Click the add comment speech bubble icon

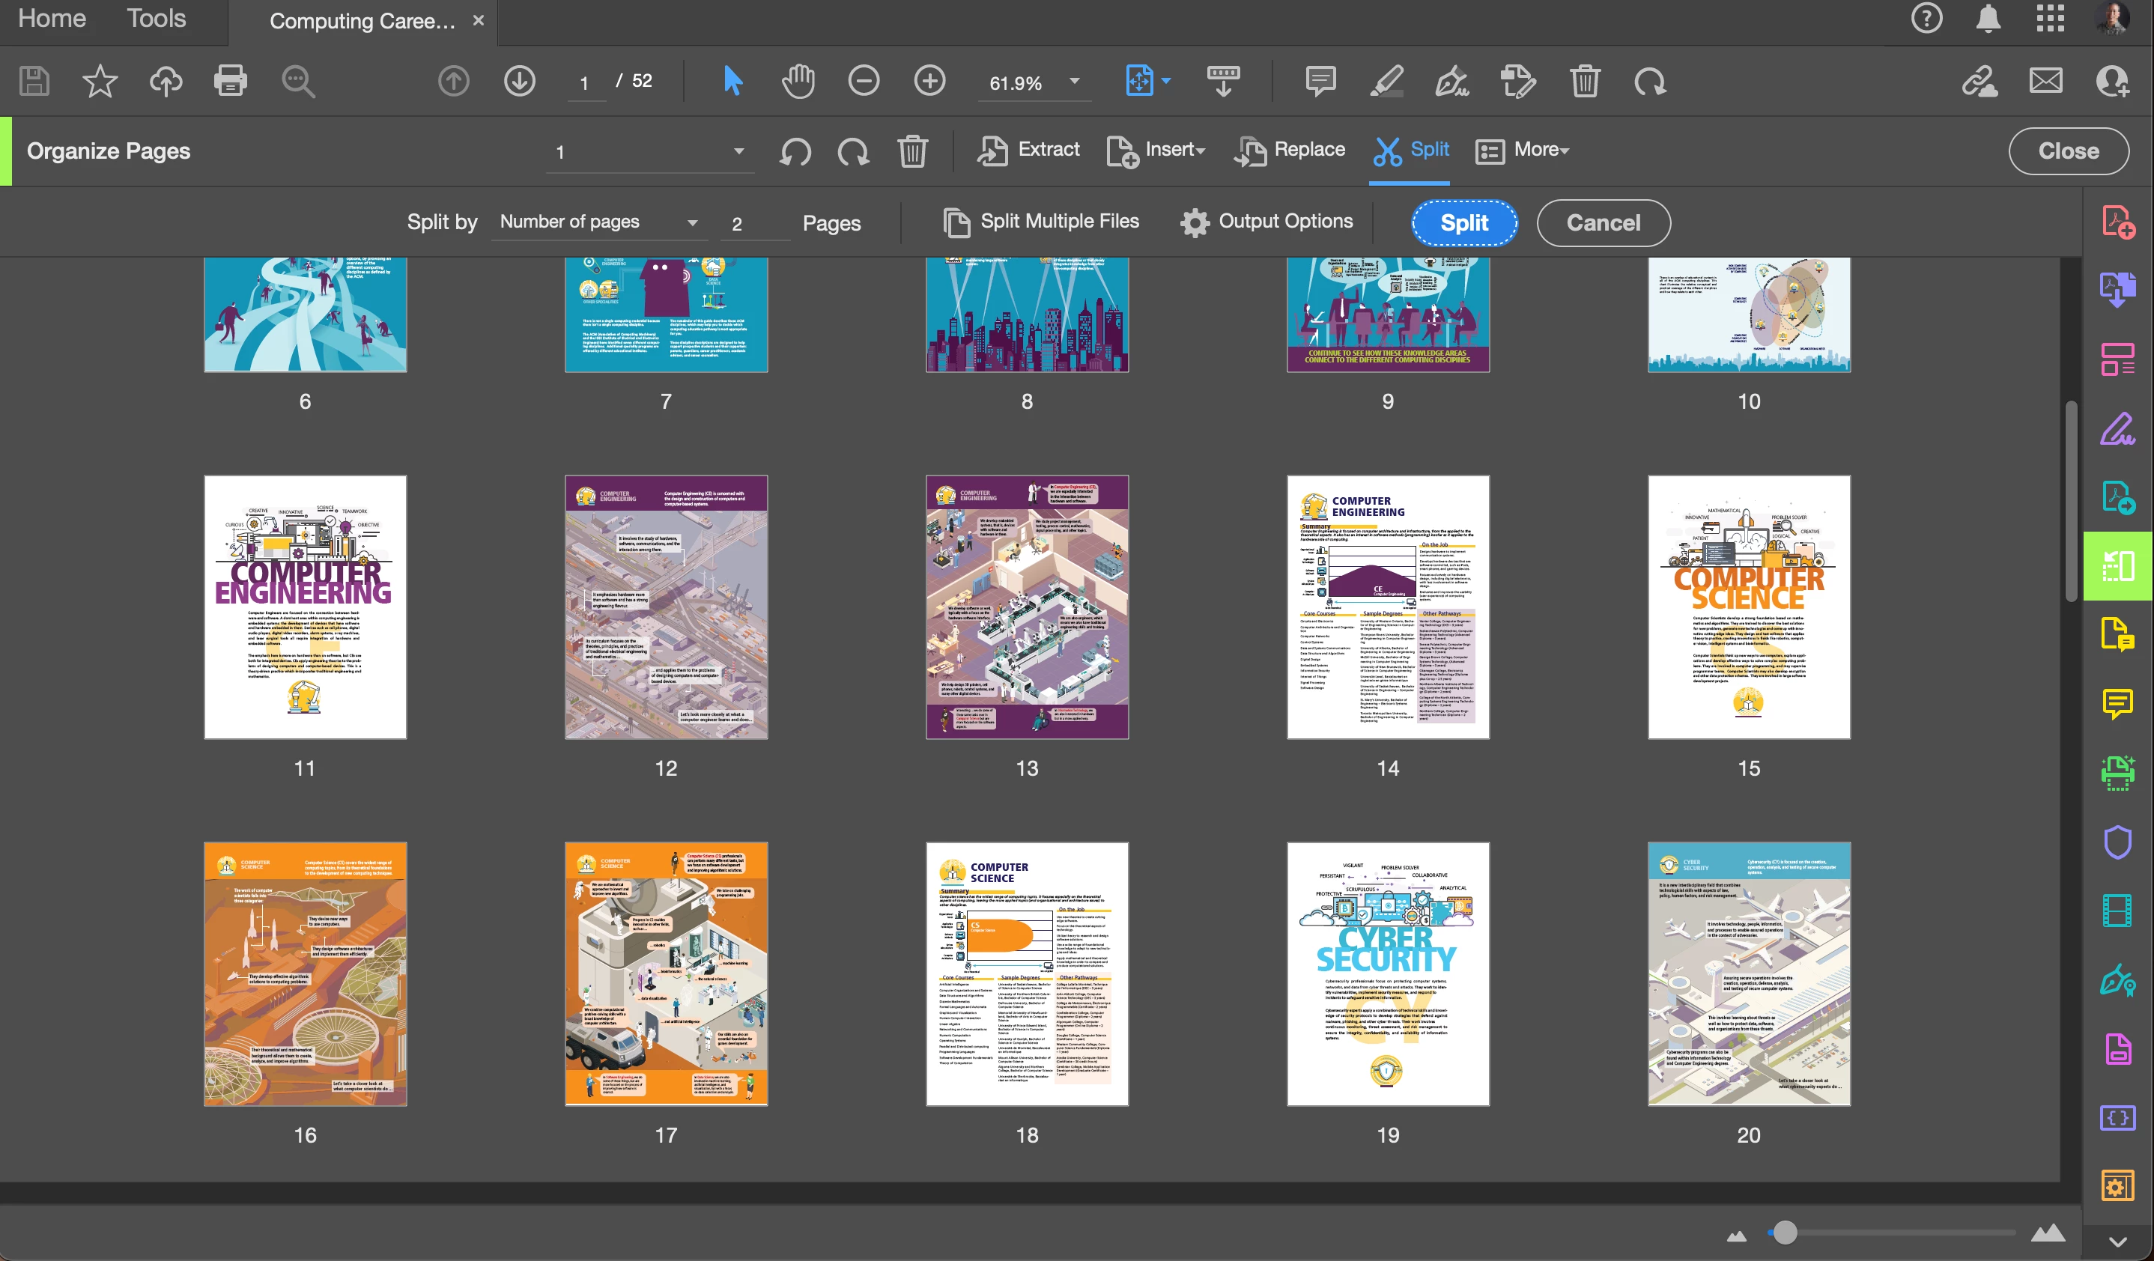(x=1320, y=81)
